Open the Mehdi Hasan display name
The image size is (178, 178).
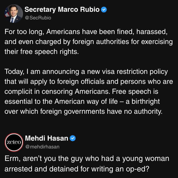(46, 138)
